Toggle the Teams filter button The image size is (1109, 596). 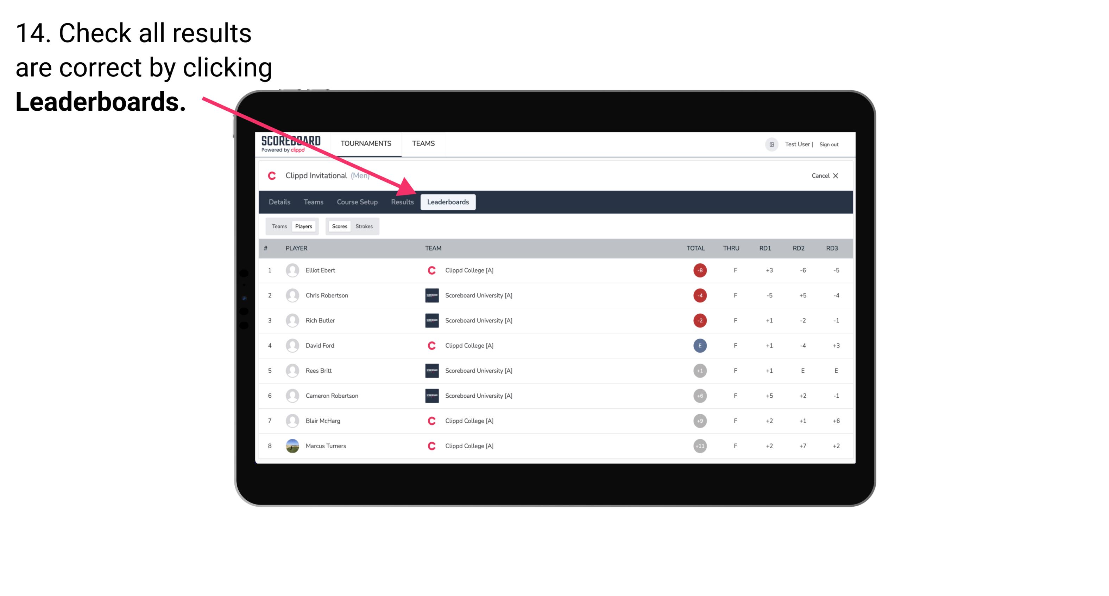point(279,226)
